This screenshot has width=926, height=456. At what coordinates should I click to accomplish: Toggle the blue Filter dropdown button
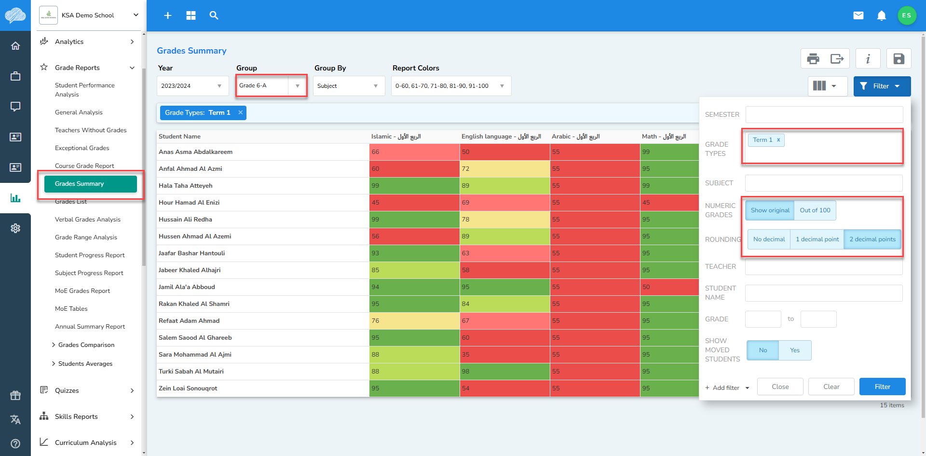(882, 86)
